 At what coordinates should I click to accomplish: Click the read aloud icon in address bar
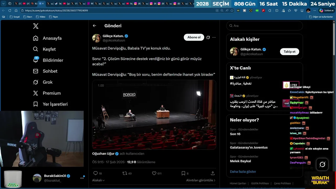[227, 10]
